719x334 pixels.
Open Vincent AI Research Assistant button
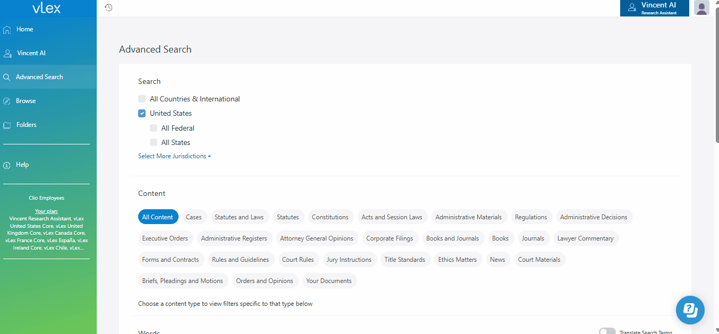[654, 8]
